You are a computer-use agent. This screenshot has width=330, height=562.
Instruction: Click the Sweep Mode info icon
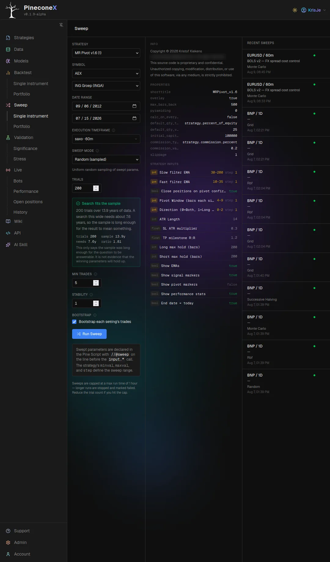97,151
